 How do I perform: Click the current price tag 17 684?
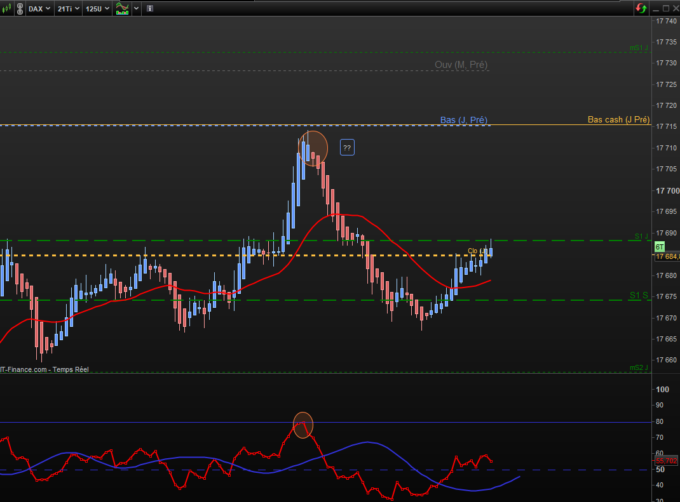(x=667, y=256)
